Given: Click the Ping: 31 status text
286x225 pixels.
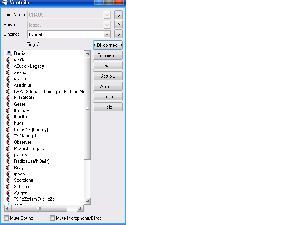Looking at the screenshot, I should pos(34,44).
